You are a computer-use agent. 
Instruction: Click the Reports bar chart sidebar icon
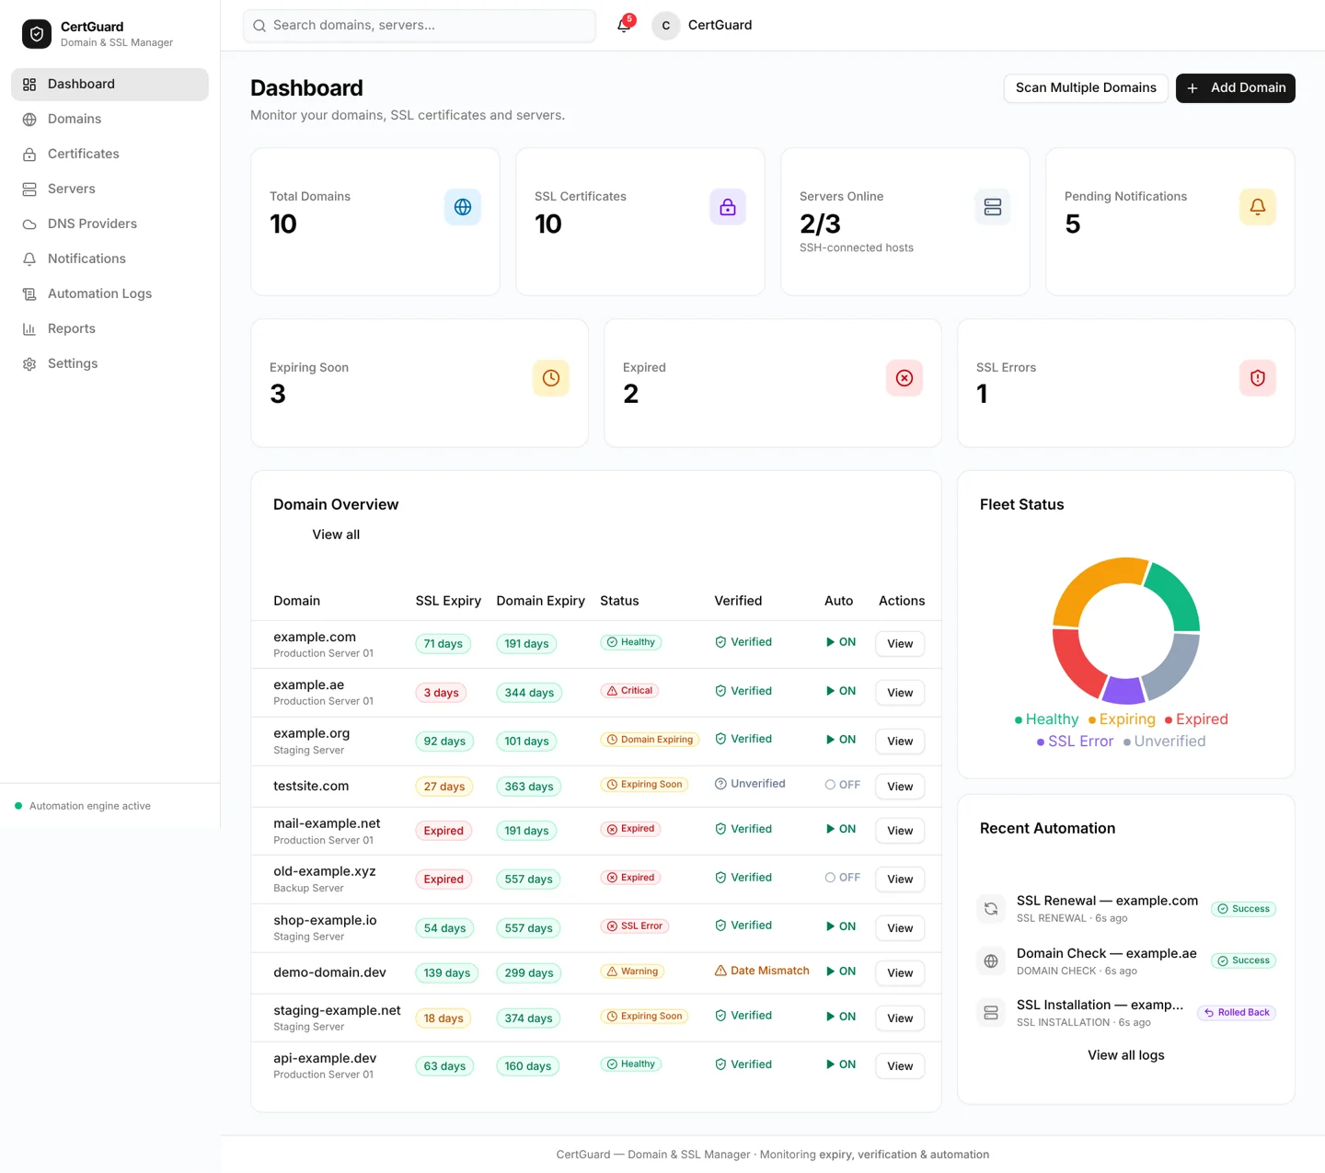[x=29, y=328]
